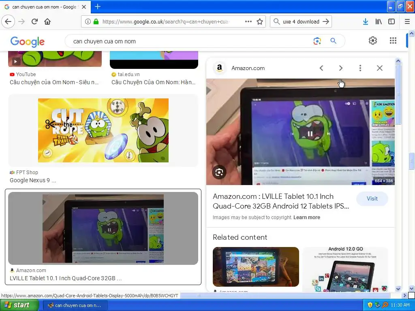Image resolution: width=415 pixels, height=311 pixels.
Task: Click the preview panel scrollbar down arrow
Action: click(398, 289)
